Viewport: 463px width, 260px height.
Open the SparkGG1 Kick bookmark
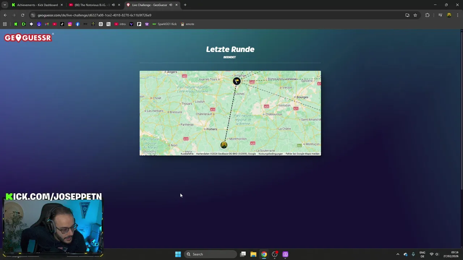pos(164,24)
